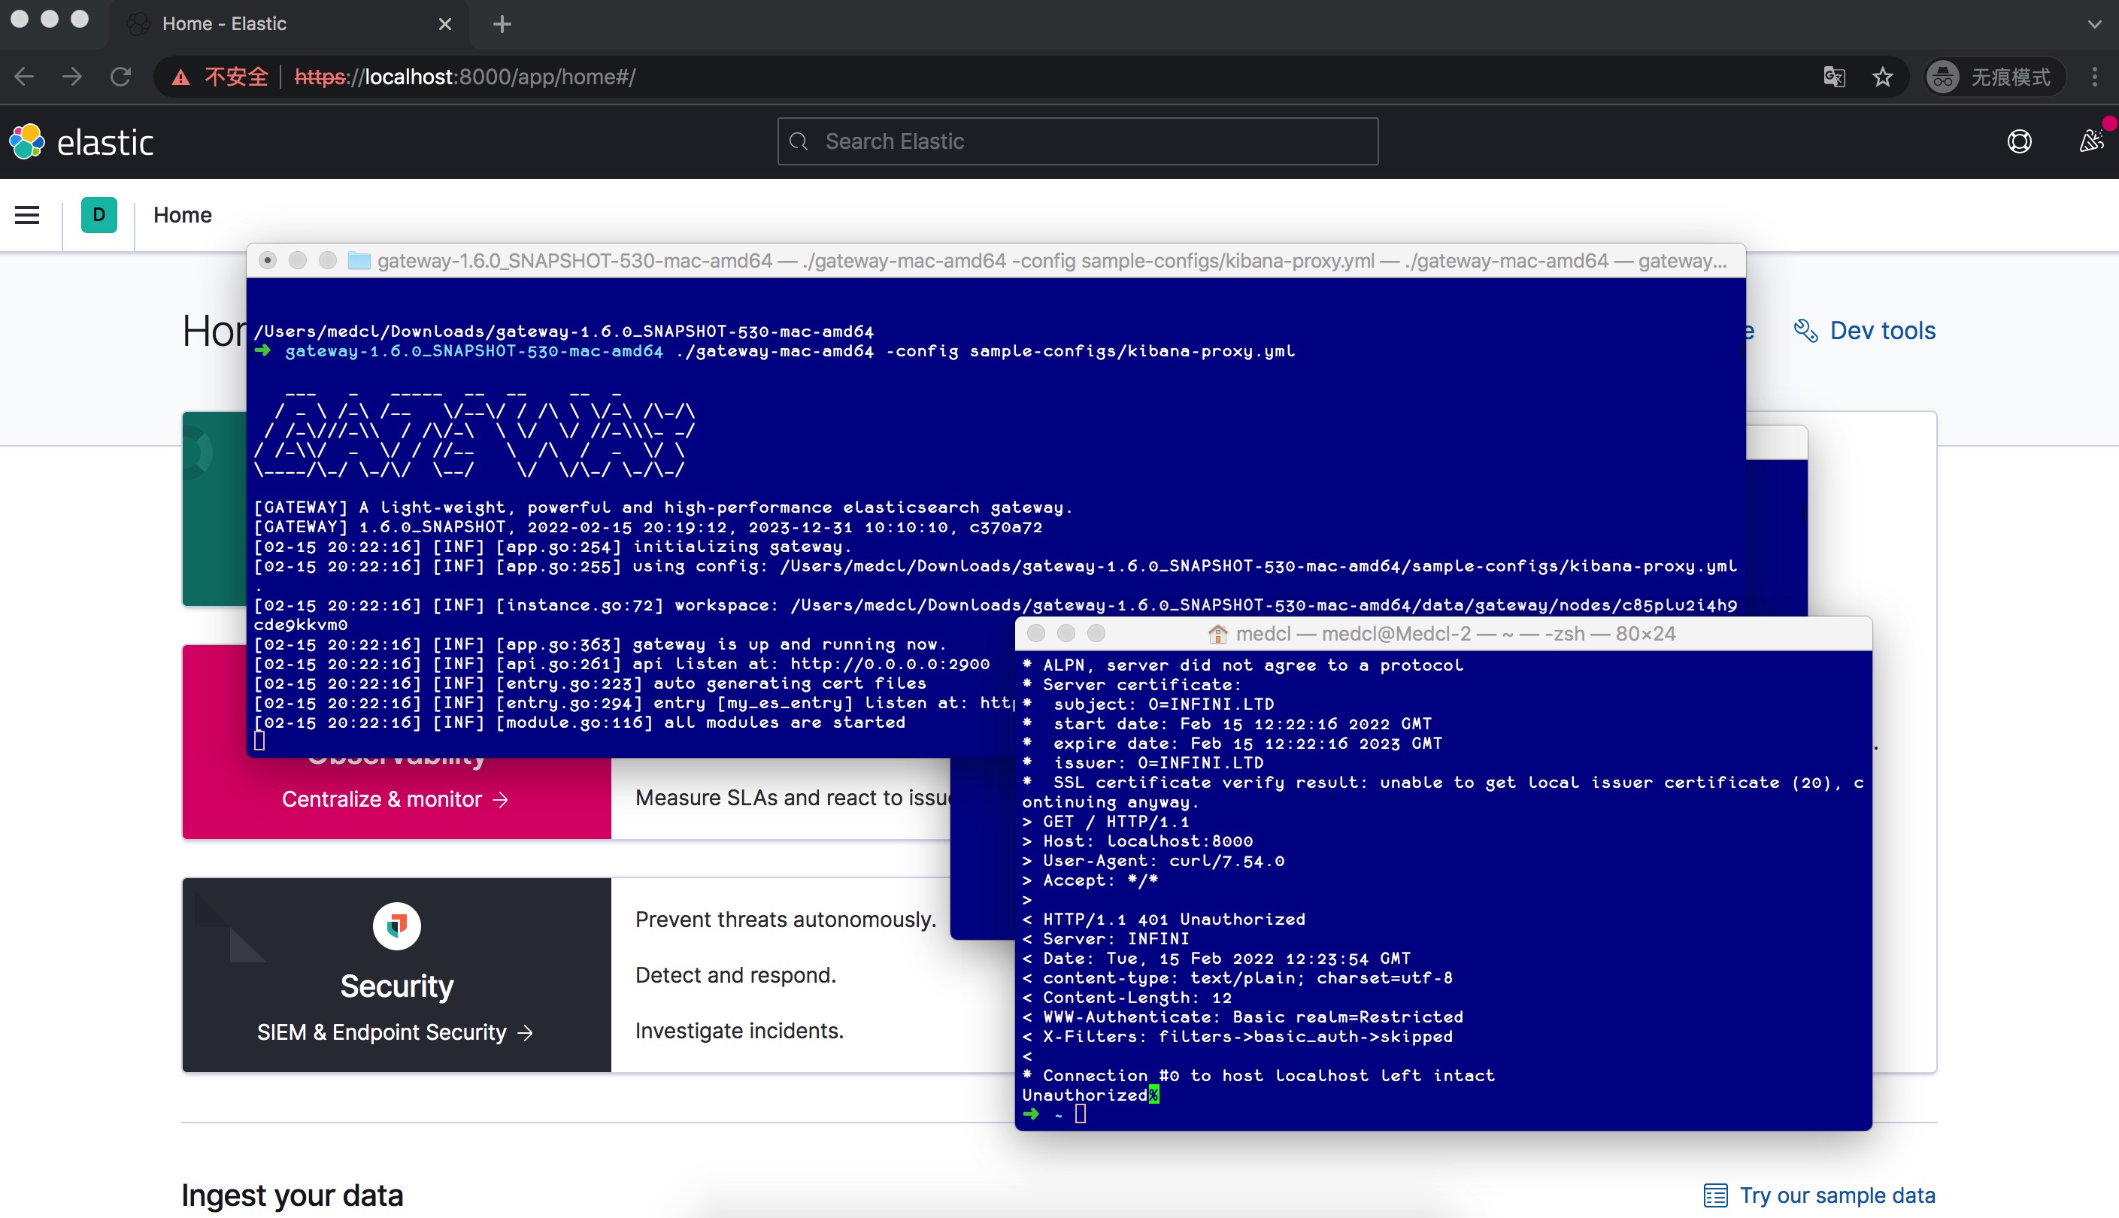Click Try our sample data link
The image size is (2119, 1218).
(x=1837, y=1195)
